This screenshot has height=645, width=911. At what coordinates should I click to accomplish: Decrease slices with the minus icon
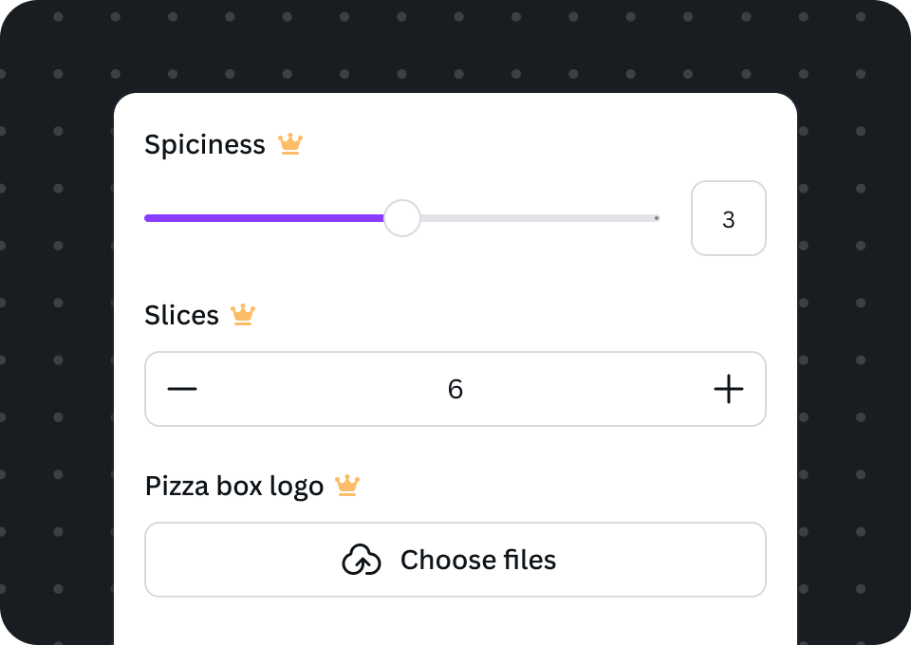(182, 389)
